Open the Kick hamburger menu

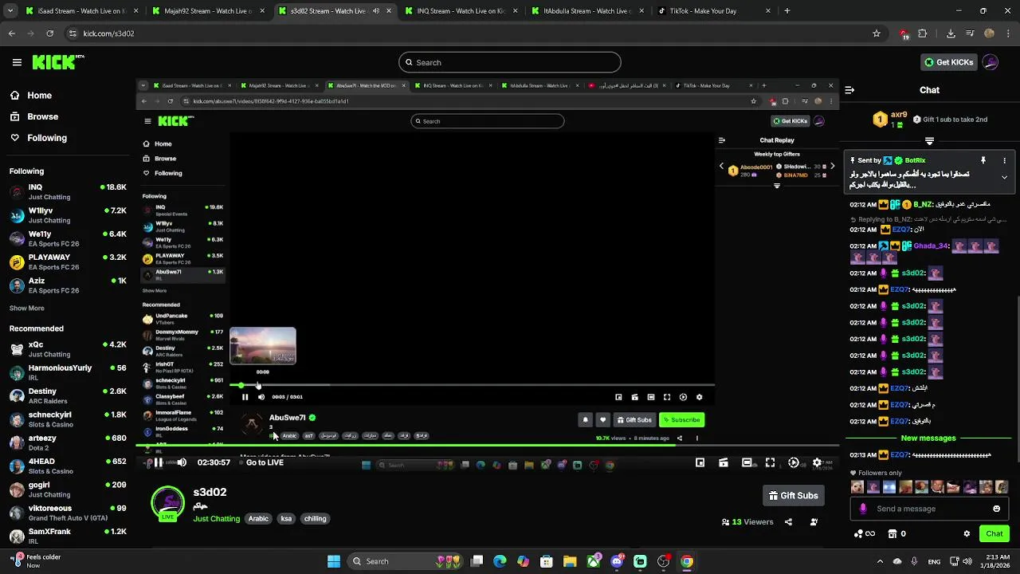pyautogui.click(x=17, y=62)
